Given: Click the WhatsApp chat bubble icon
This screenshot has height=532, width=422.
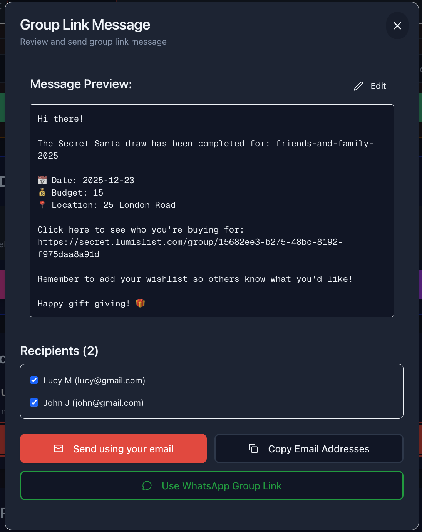Looking at the screenshot, I should click(x=147, y=485).
